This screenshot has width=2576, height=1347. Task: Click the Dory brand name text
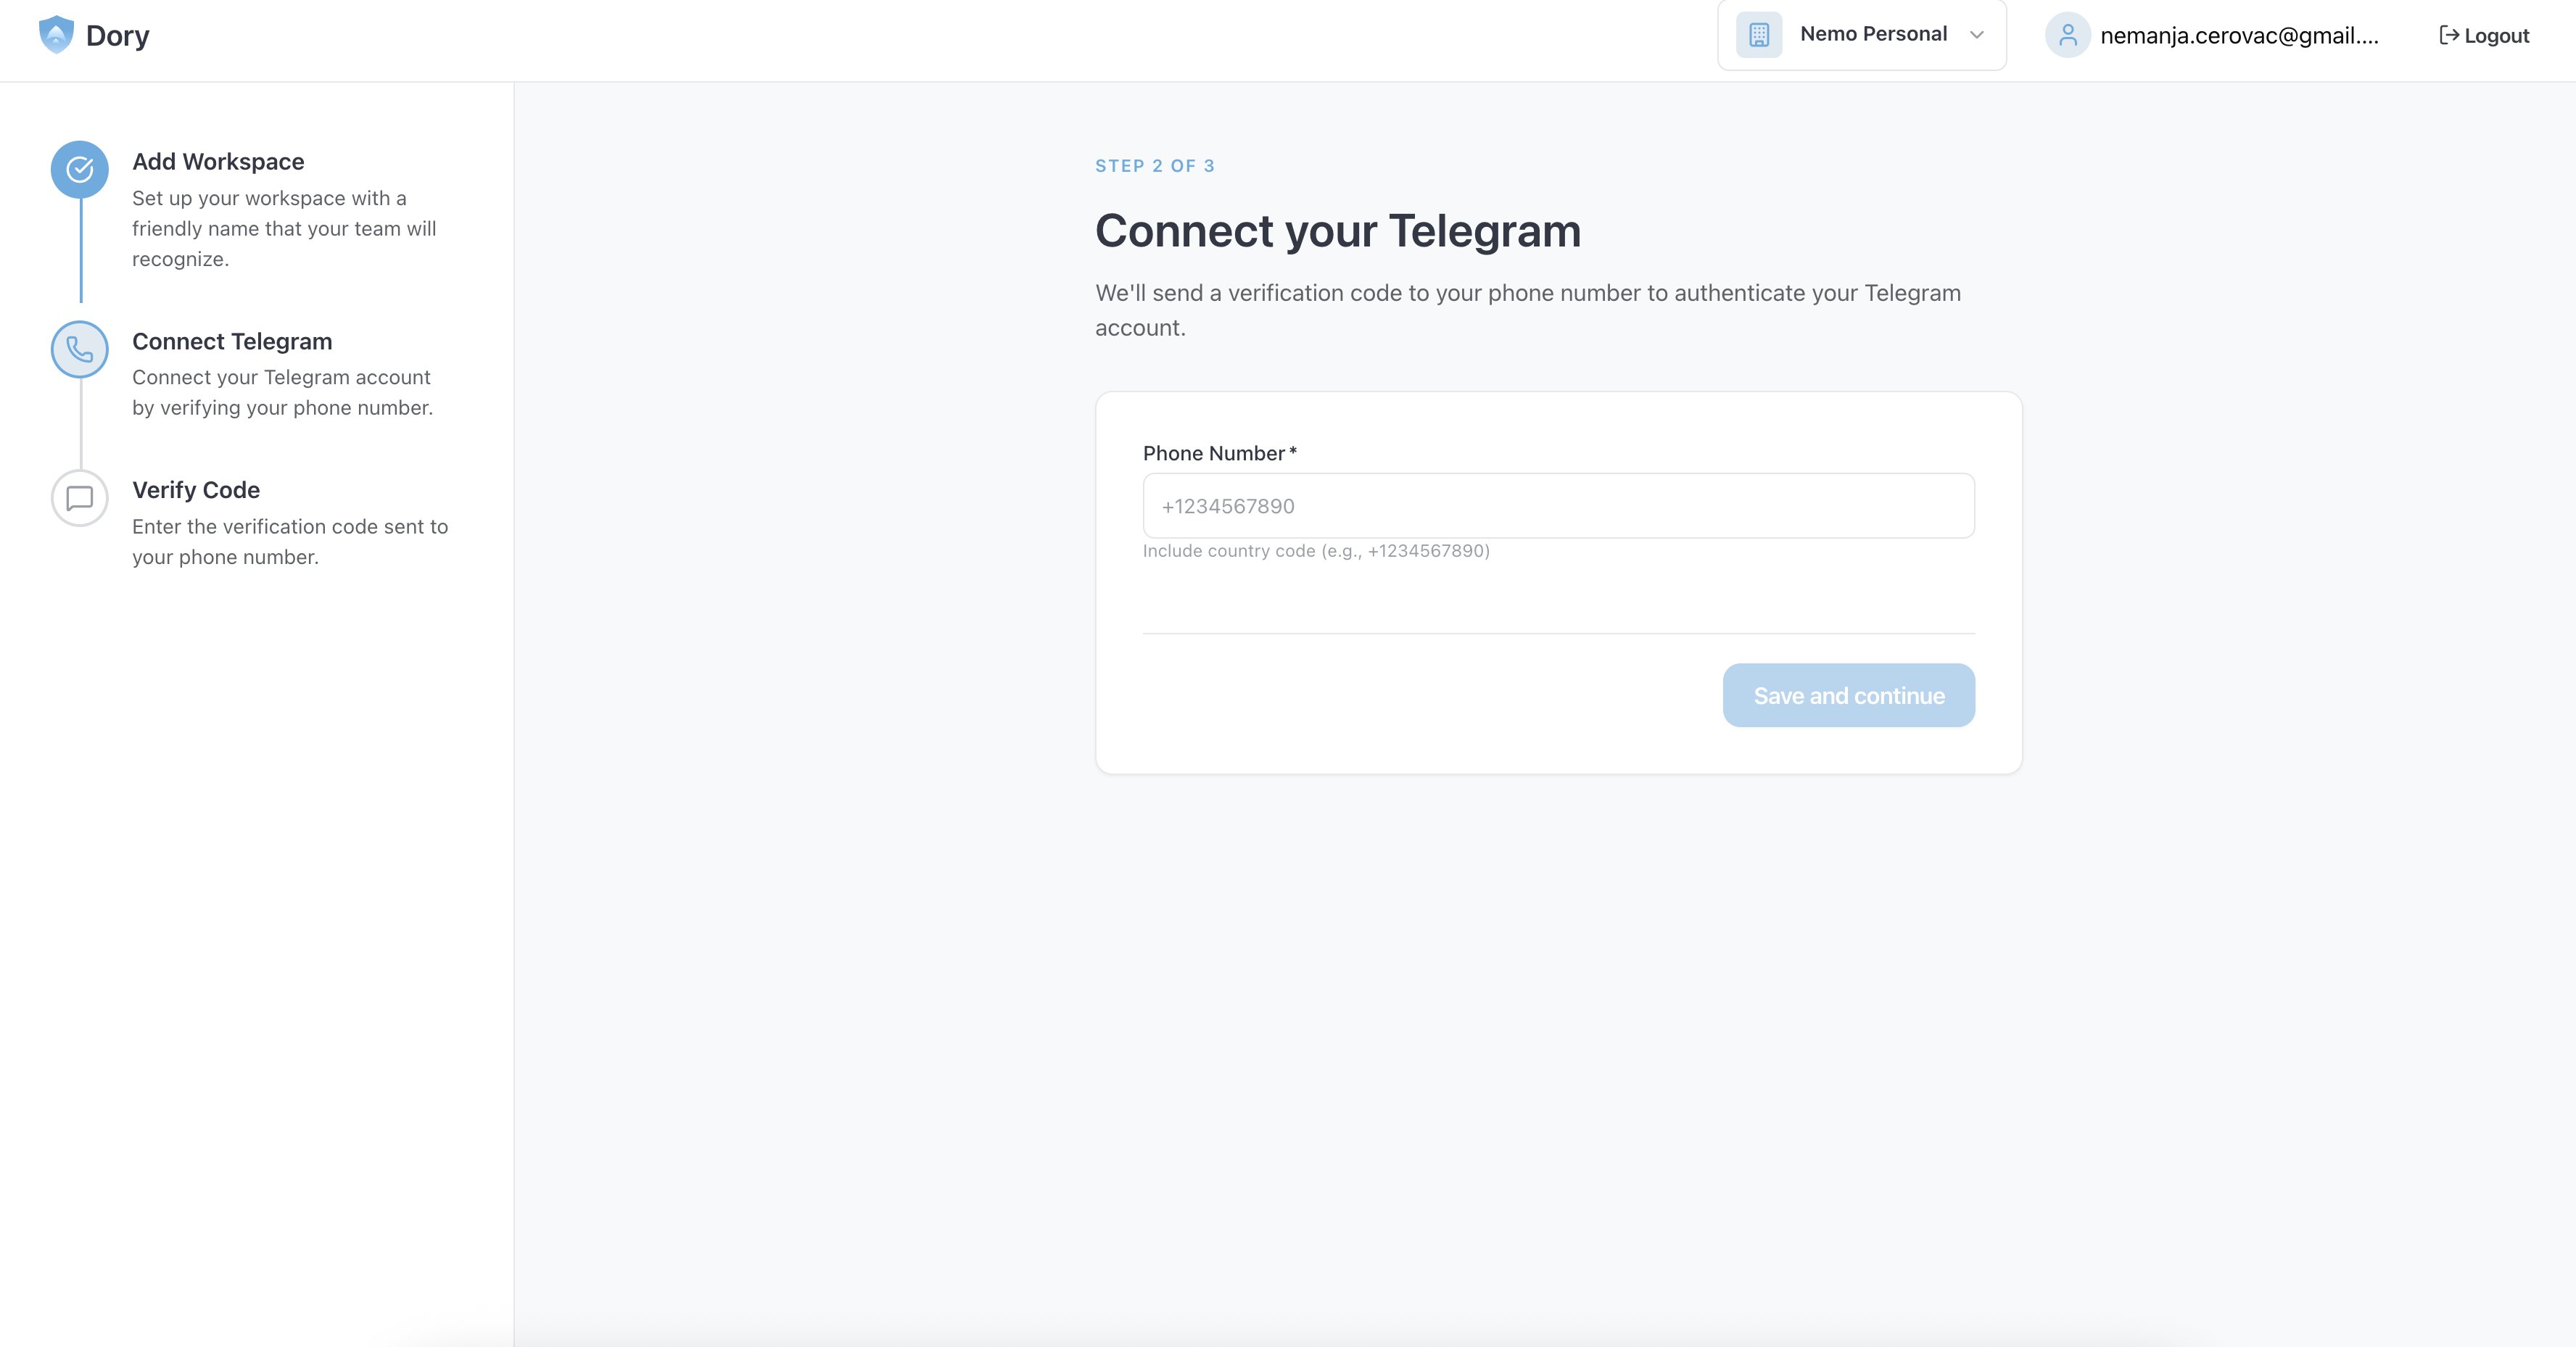click(x=118, y=36)
